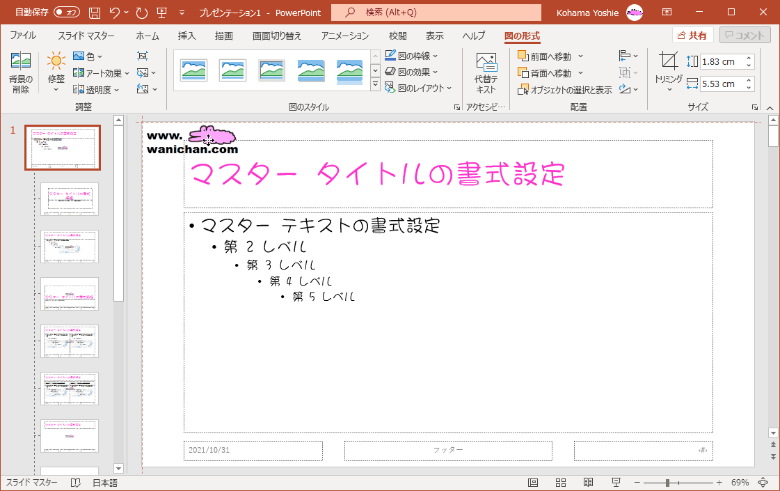This screenshot has width=780, height=491.
Task: Open Ribbon Display Options icon
Action: coord(667,13)
